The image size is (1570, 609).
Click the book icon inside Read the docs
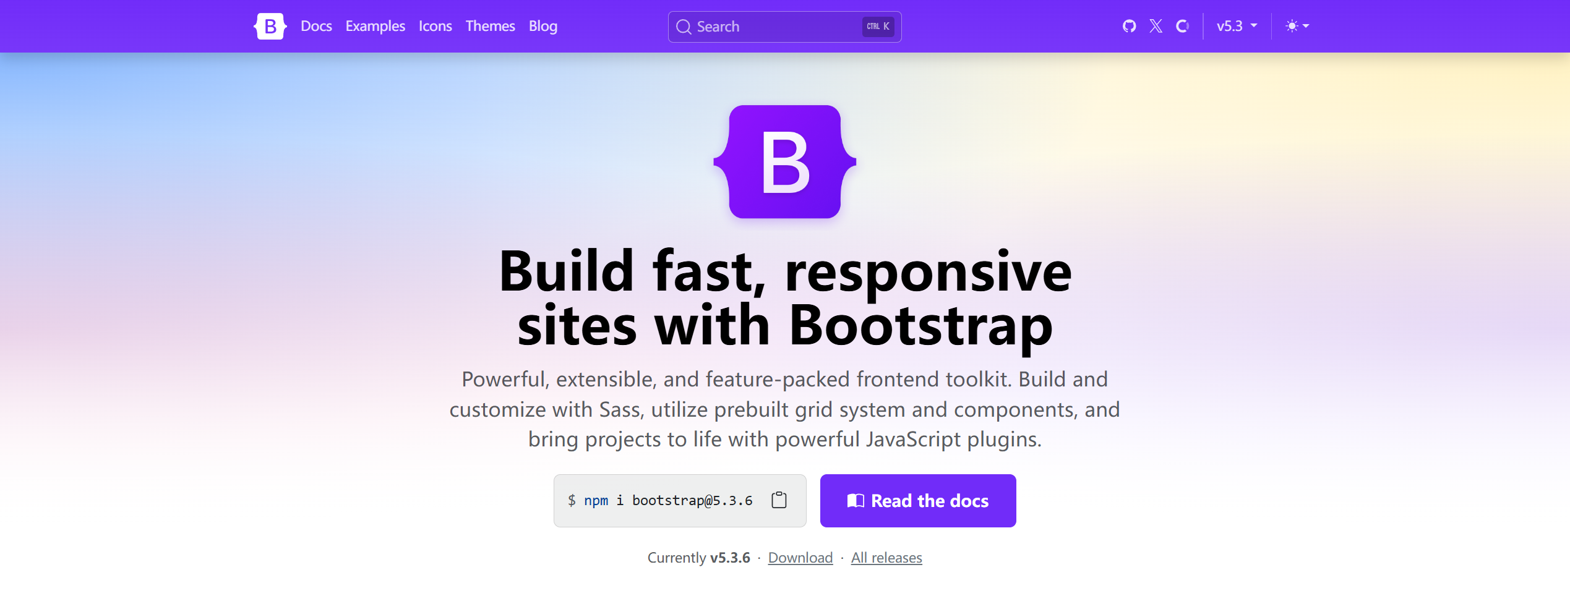tap(856, 501)
